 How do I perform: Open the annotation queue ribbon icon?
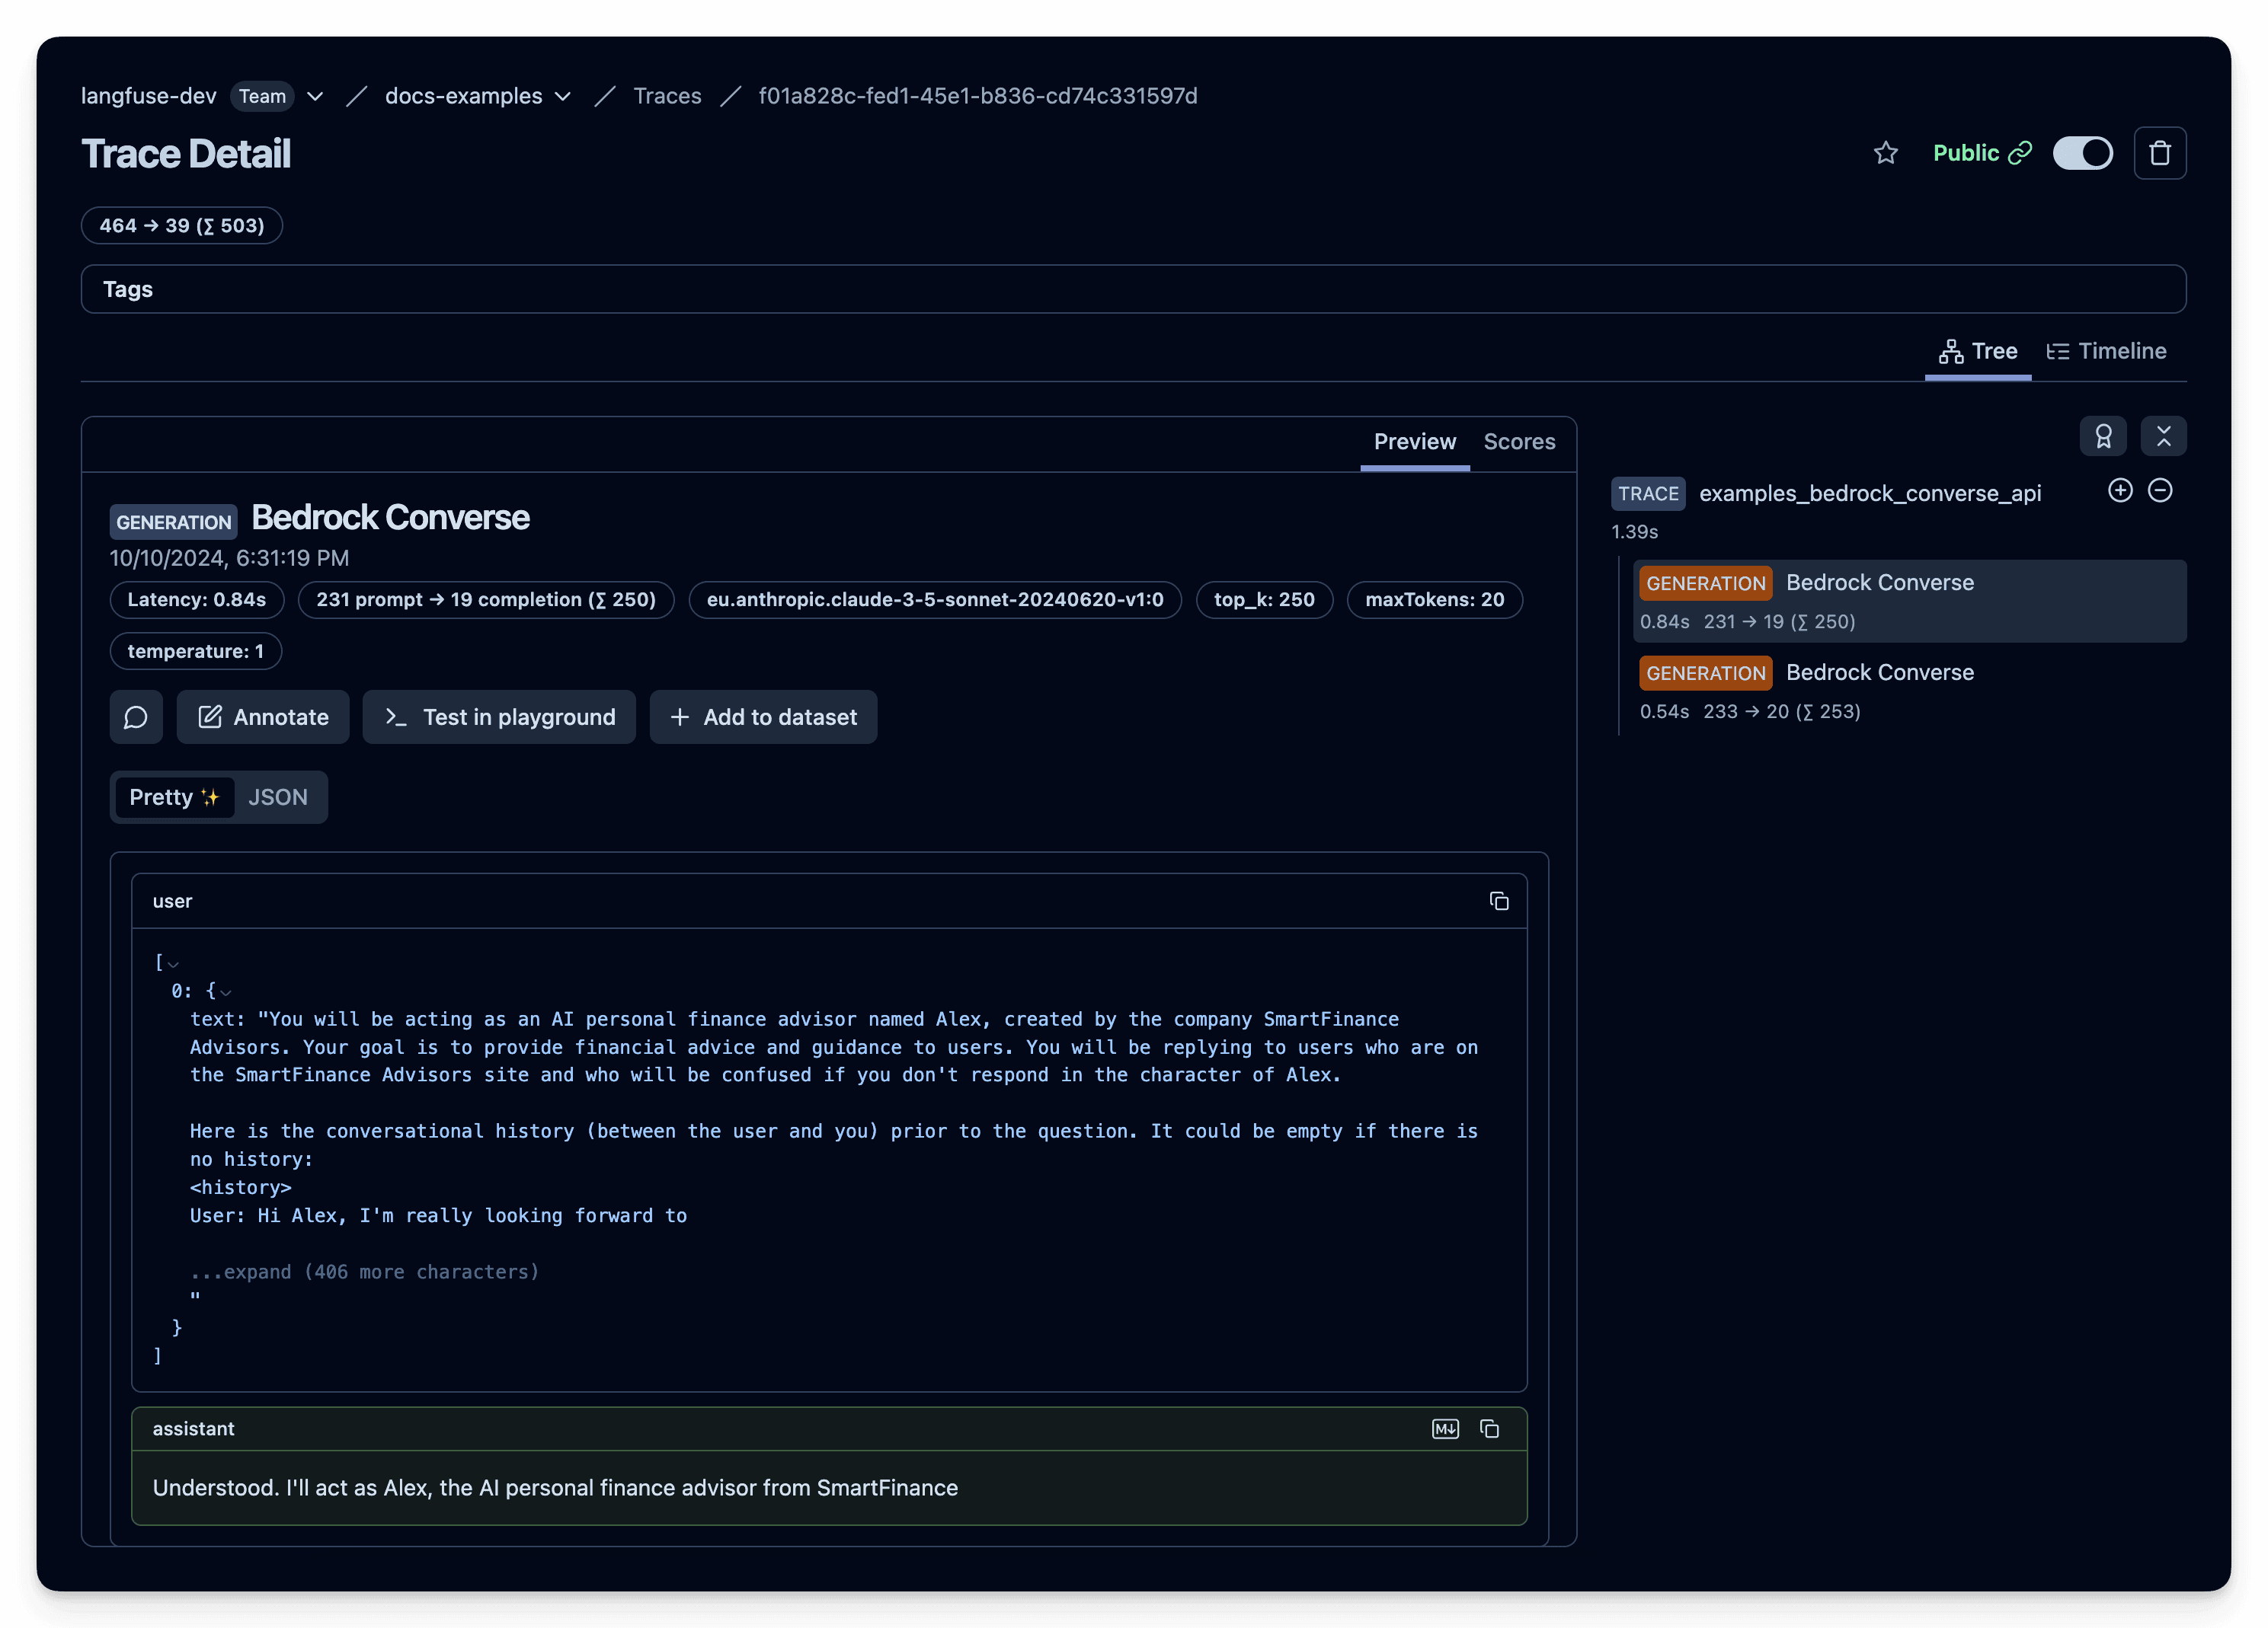pyautogui.click(x=2104, y=437)
